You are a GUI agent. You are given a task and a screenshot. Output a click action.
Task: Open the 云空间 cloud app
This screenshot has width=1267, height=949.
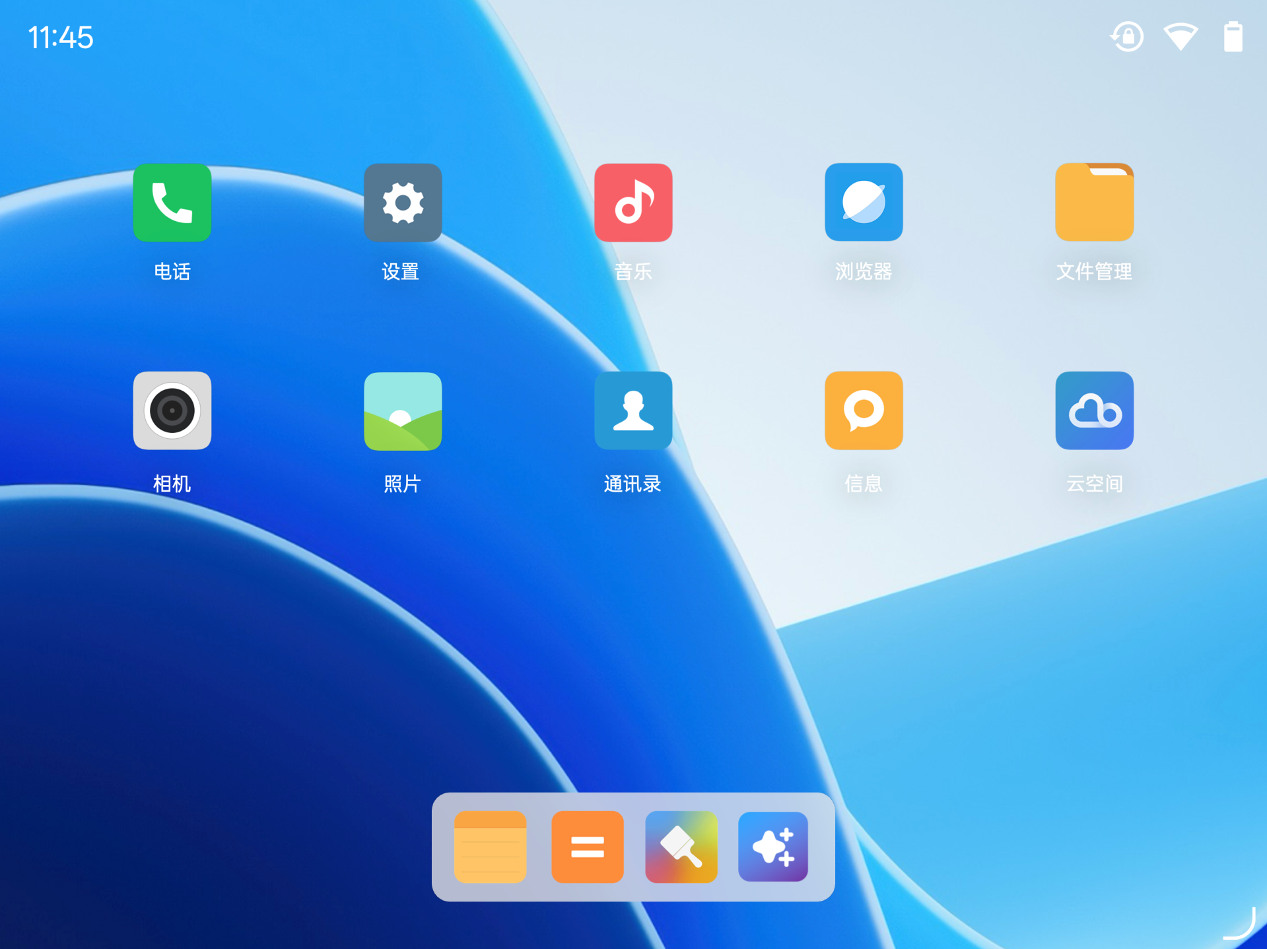(x=1094, y=410)
